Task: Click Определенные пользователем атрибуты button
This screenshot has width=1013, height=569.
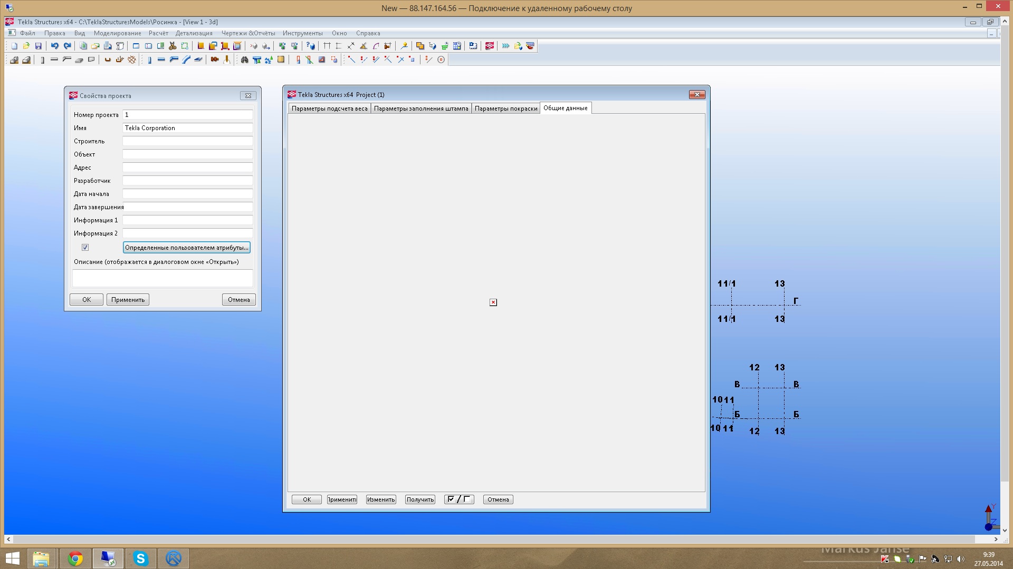Action: click(186, 247)
